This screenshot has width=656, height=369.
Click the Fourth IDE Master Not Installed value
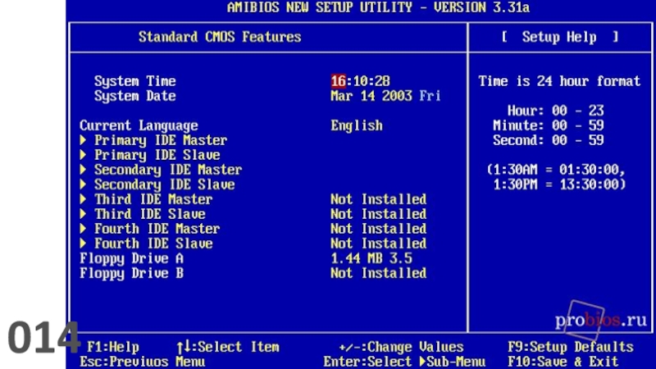click(x=379, y=229)
